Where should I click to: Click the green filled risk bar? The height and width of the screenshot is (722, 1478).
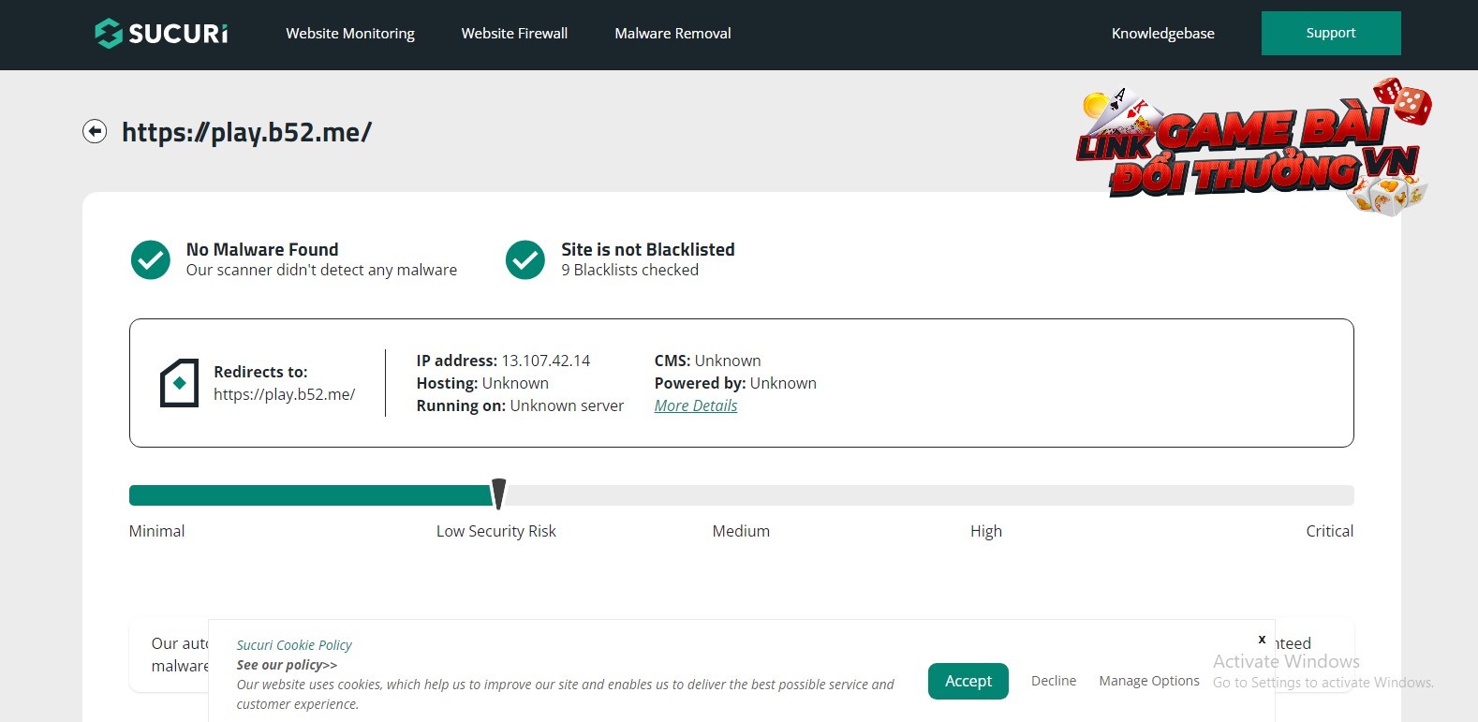coord(310,495)
